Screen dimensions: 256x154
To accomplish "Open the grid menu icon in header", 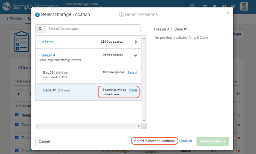I will point(205,6).
